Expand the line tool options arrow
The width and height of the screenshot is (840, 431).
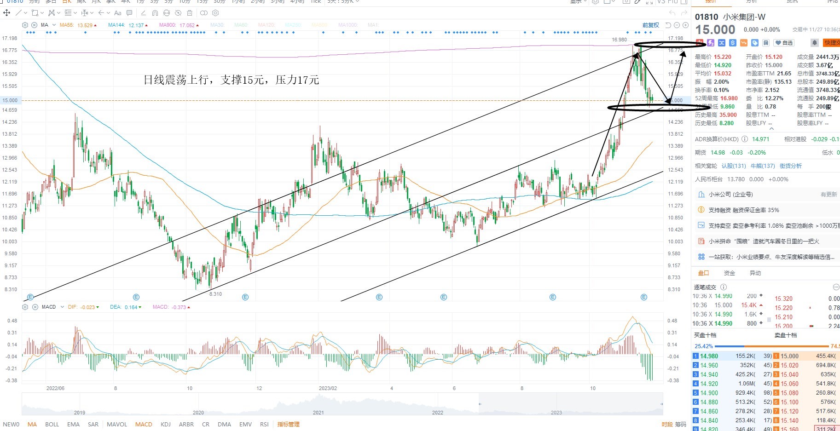[x=25, y=13]
